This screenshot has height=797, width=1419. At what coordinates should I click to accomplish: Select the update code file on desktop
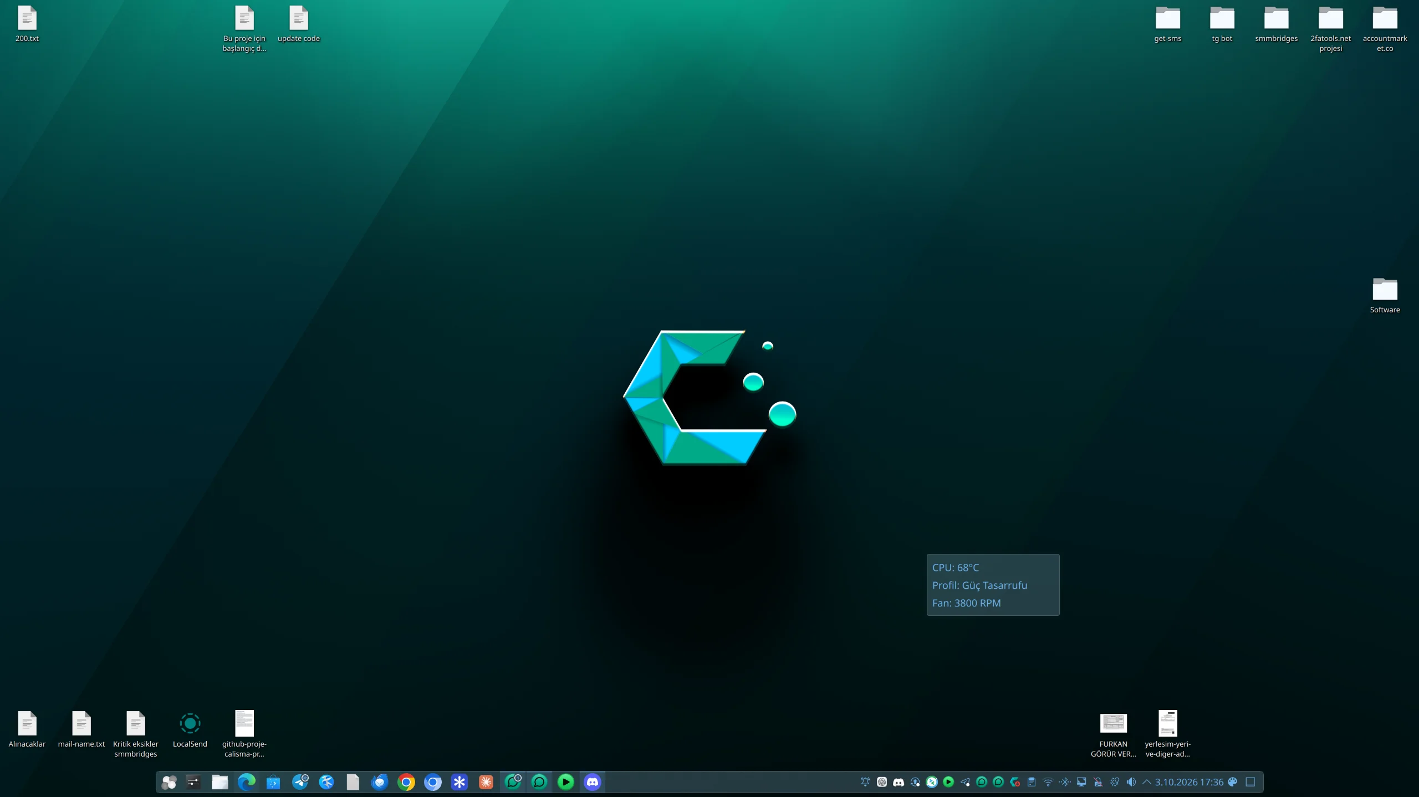click(x=299, y=24)
